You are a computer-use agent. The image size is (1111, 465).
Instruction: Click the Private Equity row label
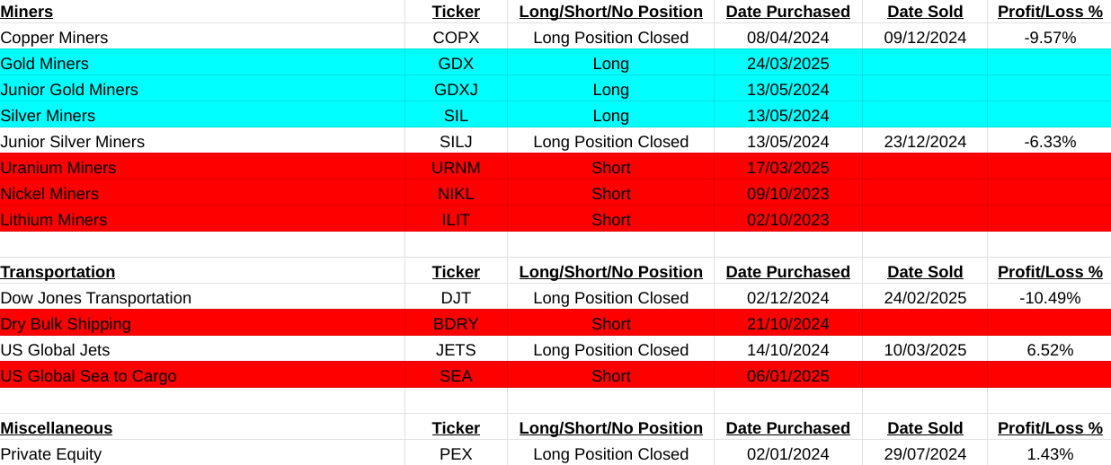(51, 454)
